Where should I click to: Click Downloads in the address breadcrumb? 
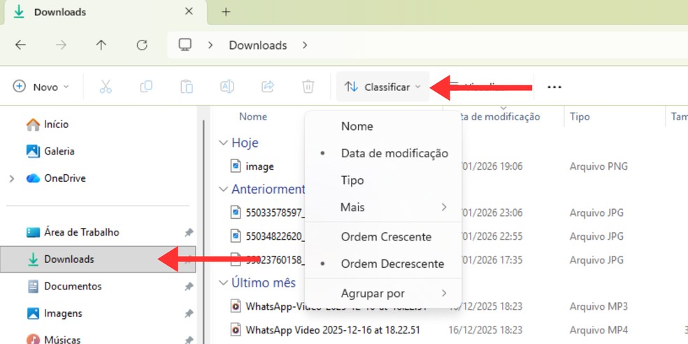[x=258, y=45]
